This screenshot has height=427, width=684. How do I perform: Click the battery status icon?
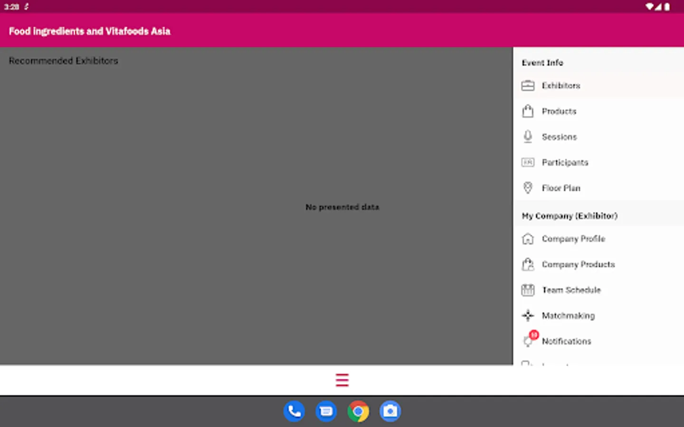[x=667, y=7]
